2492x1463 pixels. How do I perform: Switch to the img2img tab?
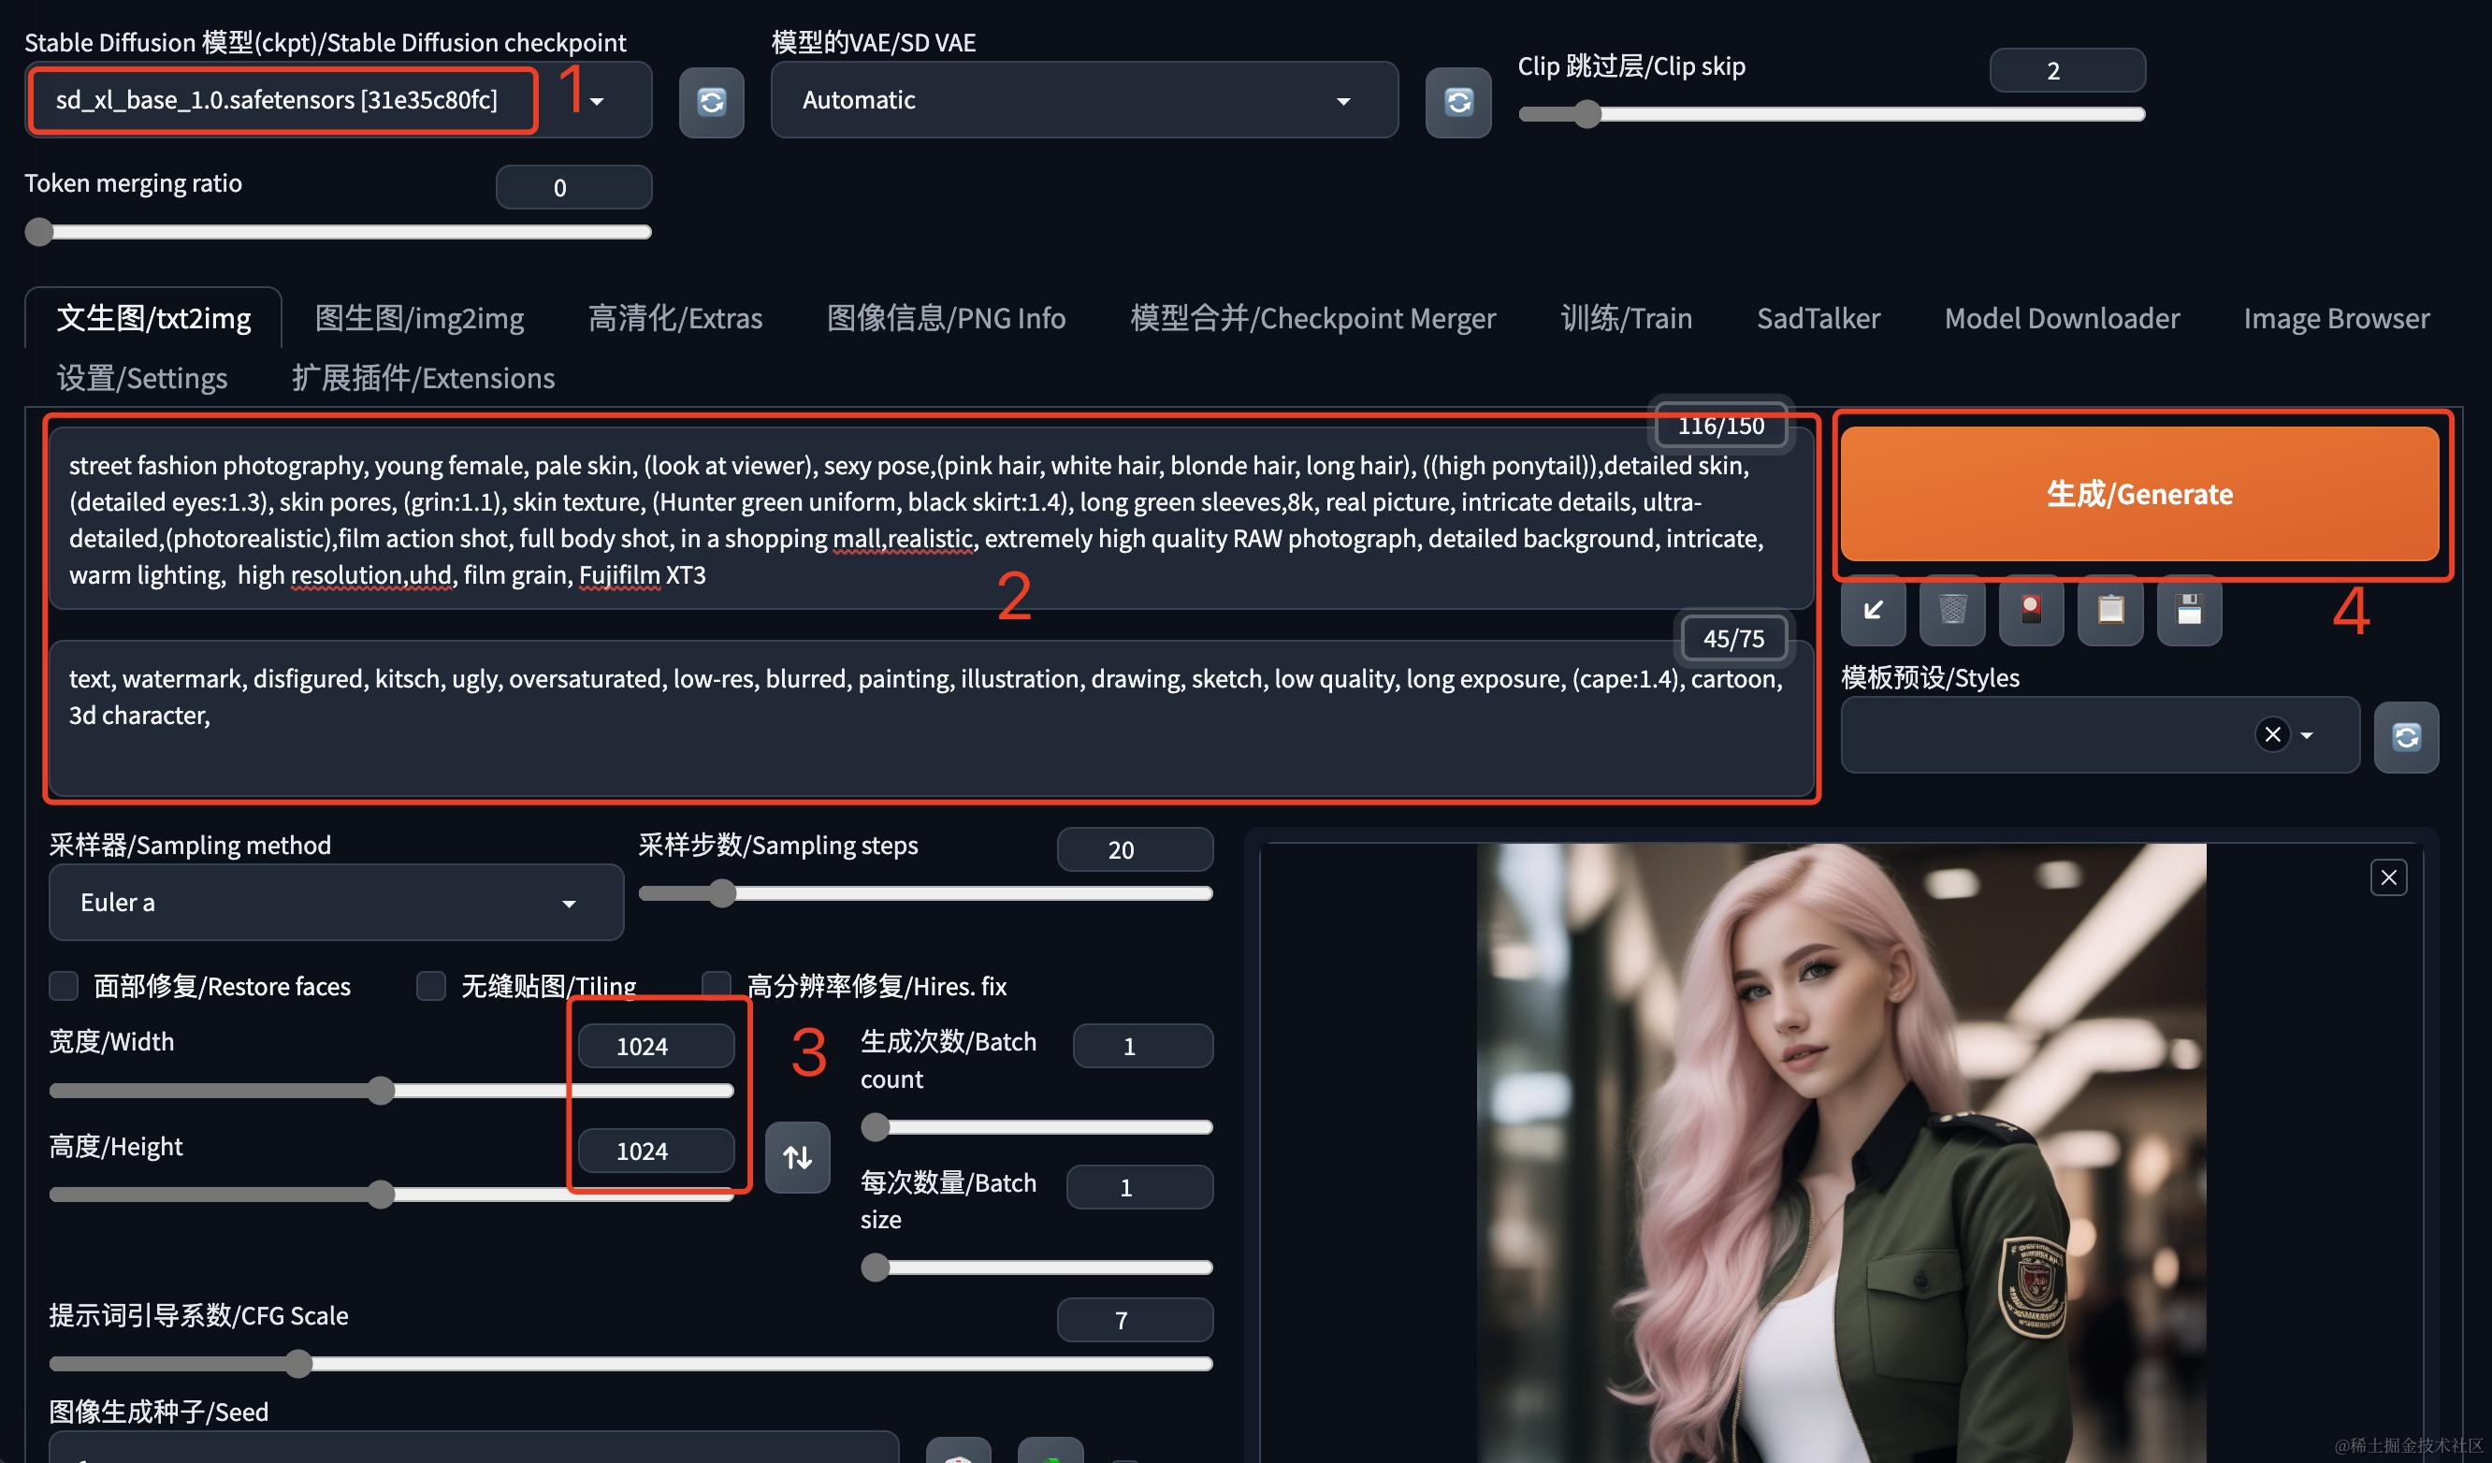click(x=418, y=319)
